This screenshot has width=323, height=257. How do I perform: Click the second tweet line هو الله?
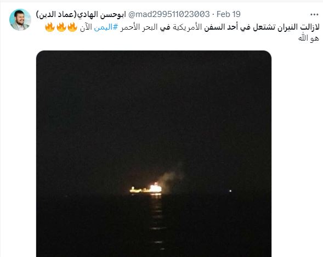tap(309, 38)
